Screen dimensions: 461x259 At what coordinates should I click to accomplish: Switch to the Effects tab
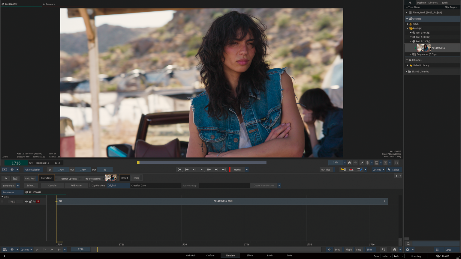(250, 255)
